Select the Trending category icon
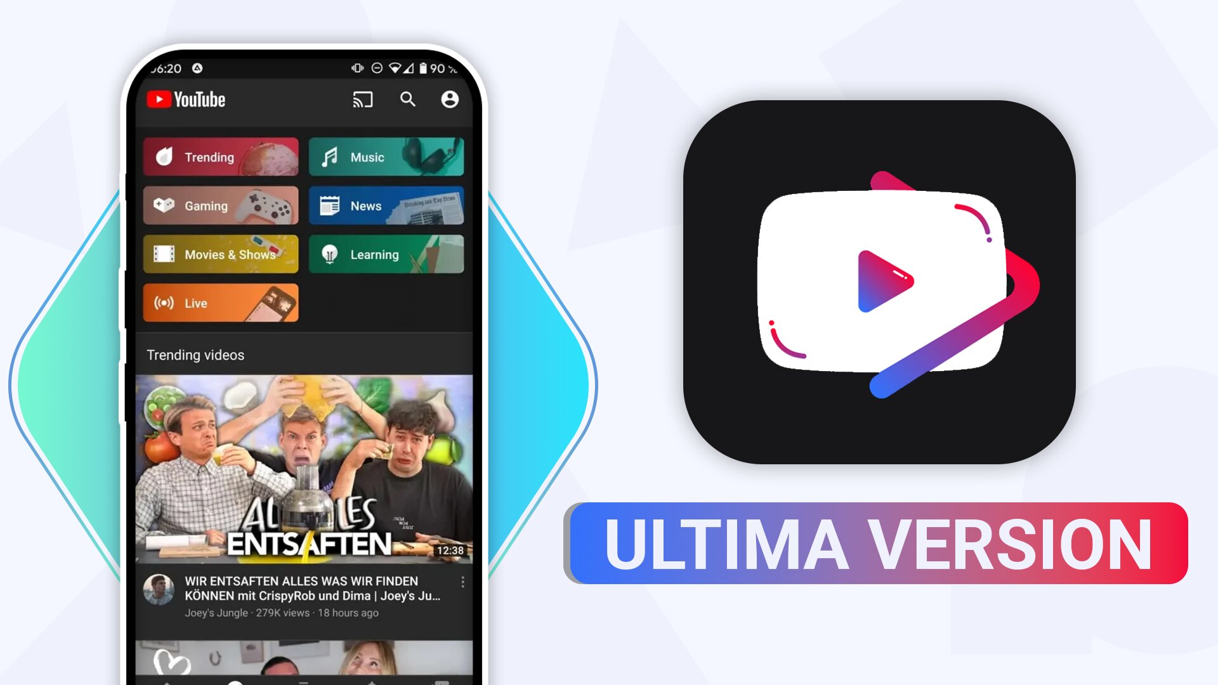Screen dimensions: 1218x685 165,157
